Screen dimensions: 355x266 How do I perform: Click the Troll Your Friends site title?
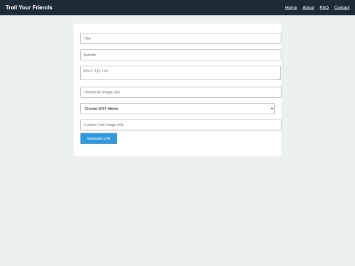pyautogui.click(x=29, y=7)
